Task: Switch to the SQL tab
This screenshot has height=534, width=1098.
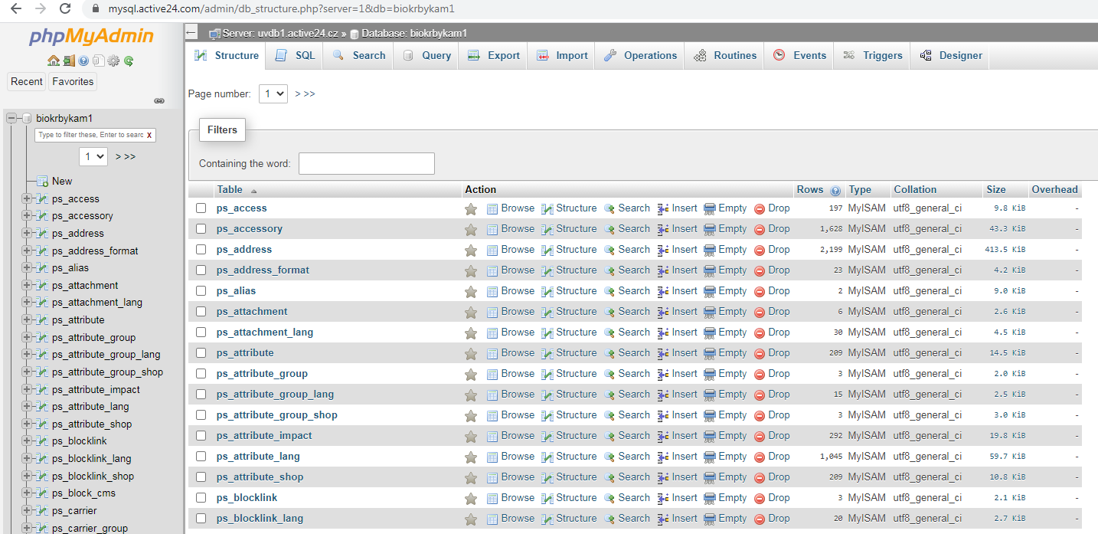Action: [295, 55]
